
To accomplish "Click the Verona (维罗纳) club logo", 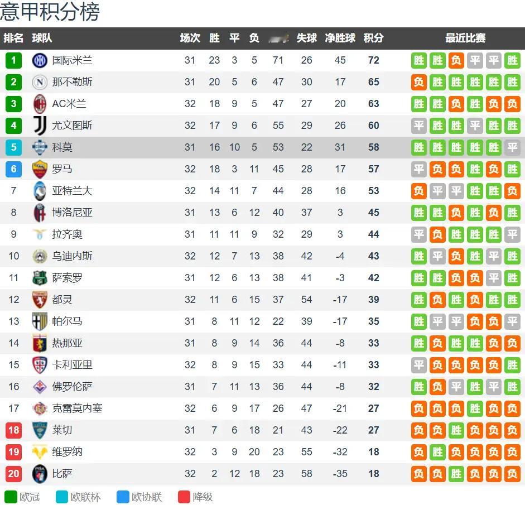I will coord(40,452).
